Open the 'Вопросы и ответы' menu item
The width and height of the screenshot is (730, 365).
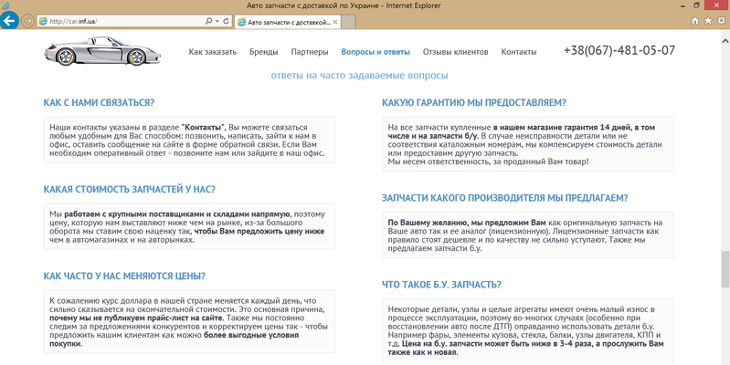pos(376,52)
